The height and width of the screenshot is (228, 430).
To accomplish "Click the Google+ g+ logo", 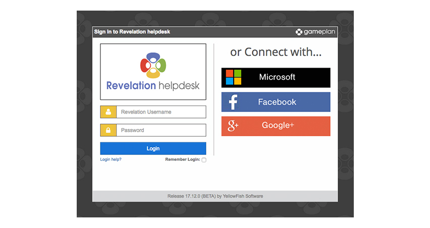I will pyautogui.click(x=233, y=126).
